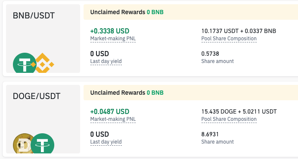
Task: Click the Tether icon in BNB/USDT card
Action: 25,63
